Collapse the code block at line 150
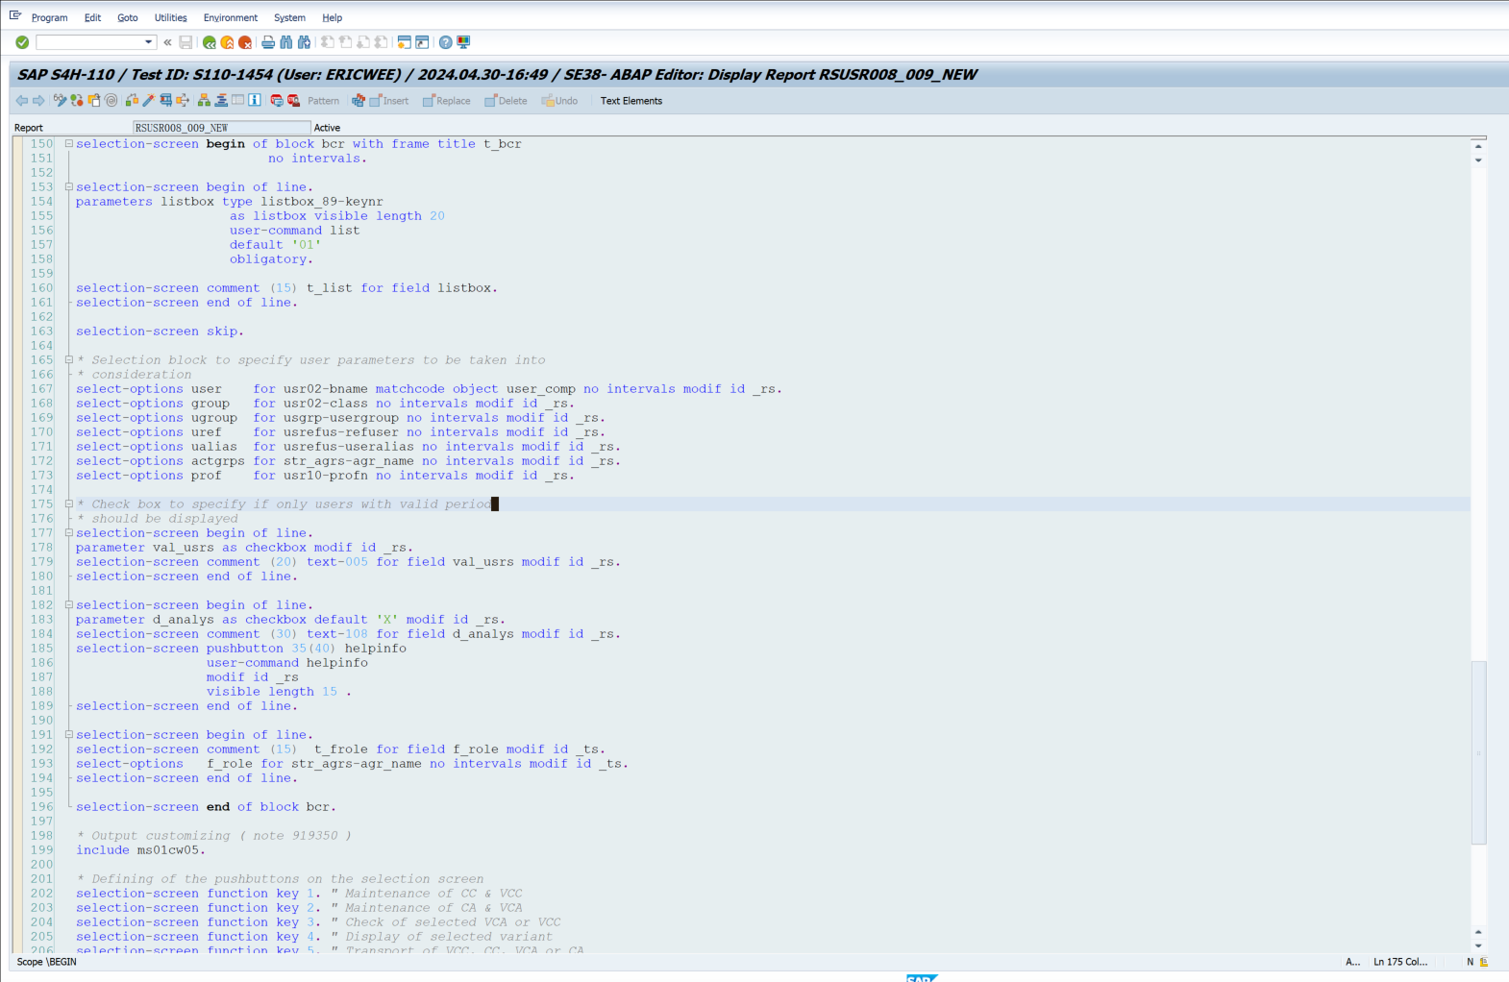 coord(68,144)
